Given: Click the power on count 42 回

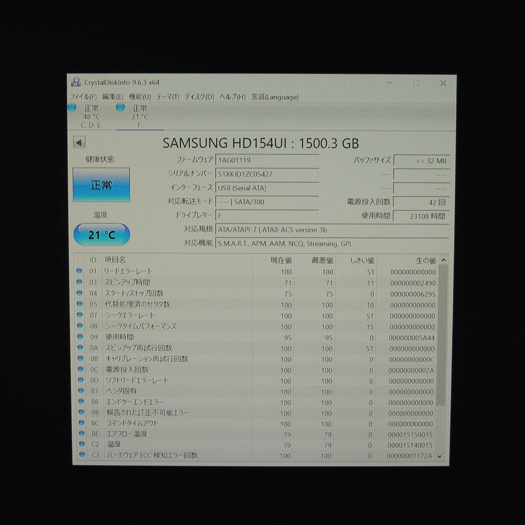Looking at the screenshot, I should pos(421,203).
